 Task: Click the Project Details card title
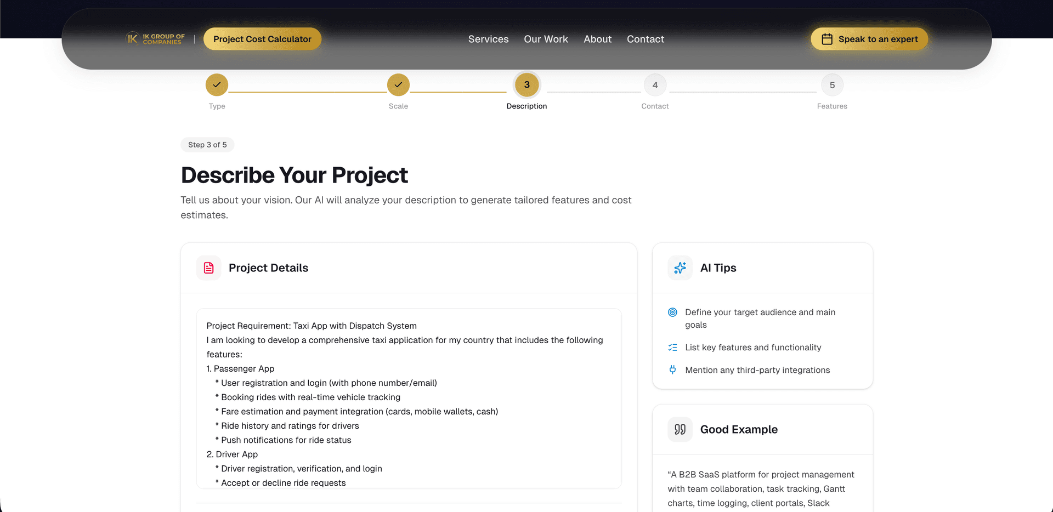tap(268, 268)
